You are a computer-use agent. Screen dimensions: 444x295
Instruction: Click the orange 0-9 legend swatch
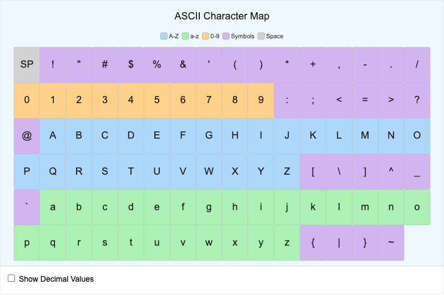205,36
